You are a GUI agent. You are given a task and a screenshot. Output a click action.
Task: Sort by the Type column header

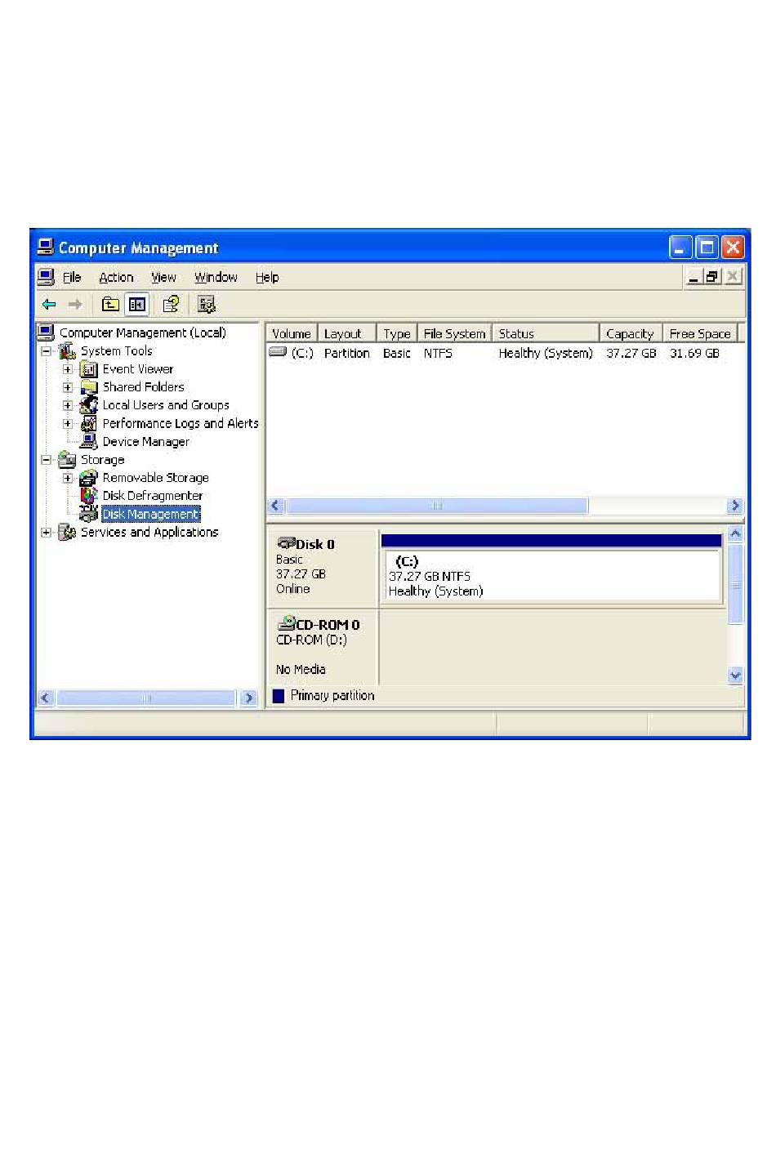[396, 333]
